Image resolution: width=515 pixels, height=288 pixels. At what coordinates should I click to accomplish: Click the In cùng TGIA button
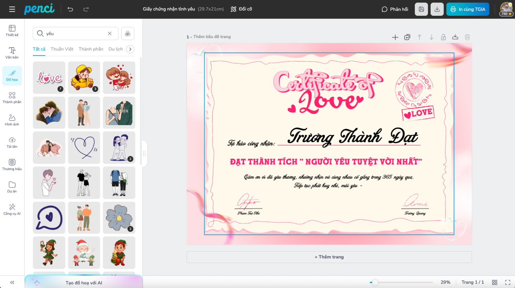click(468, 9)
